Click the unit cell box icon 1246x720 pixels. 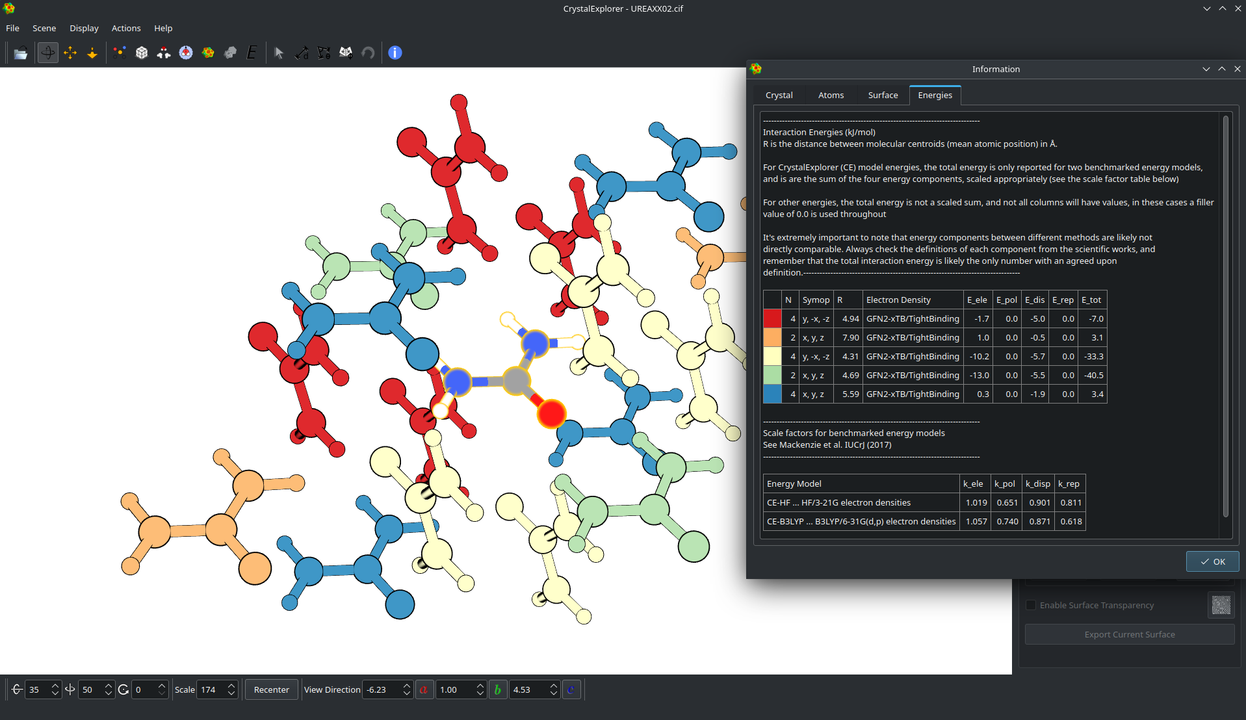pyautogui.click(x=142, y=53)
